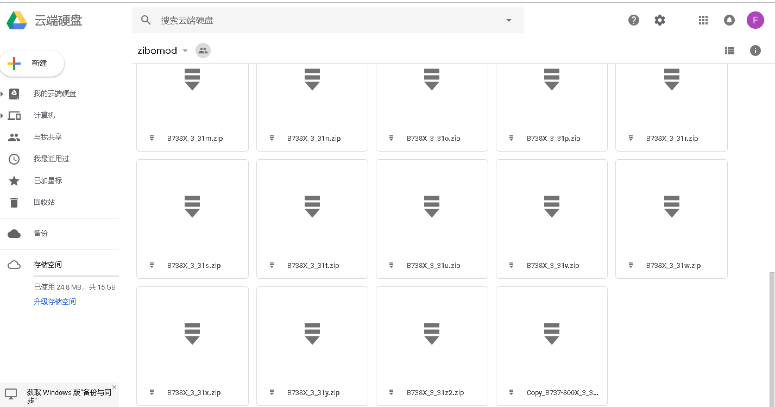Close the Windows backup sync banner

114,387
